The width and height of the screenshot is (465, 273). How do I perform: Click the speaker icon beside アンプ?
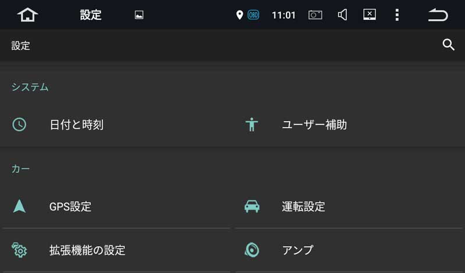[252, 250]
